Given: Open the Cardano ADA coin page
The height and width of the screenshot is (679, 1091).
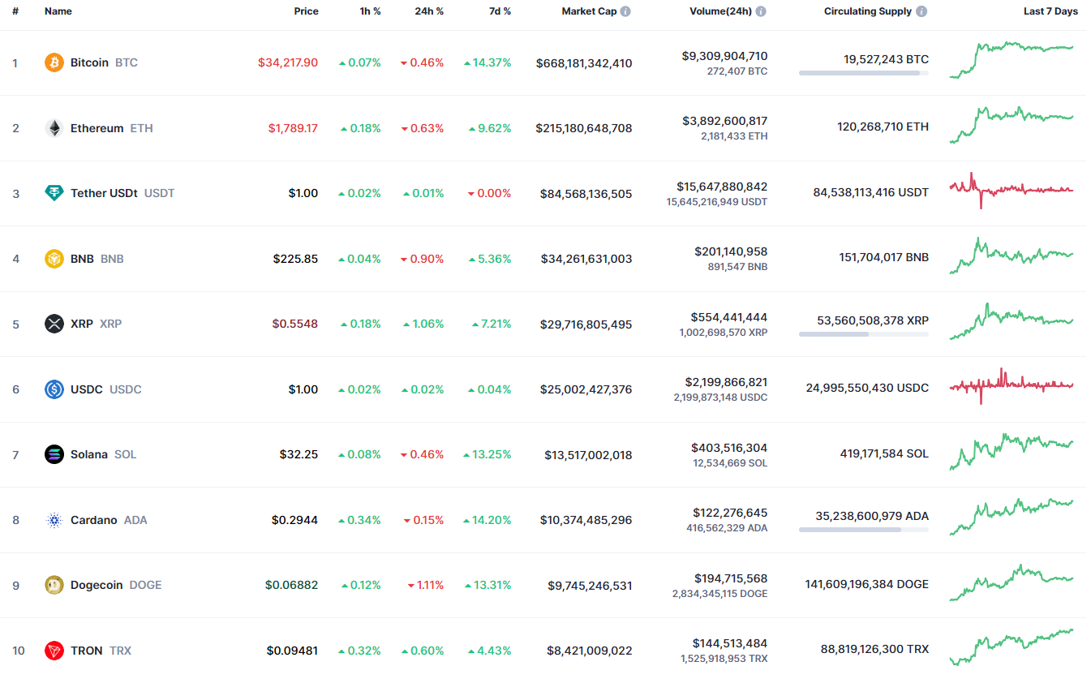Looking at the screenshot, I should pos(94,520).
